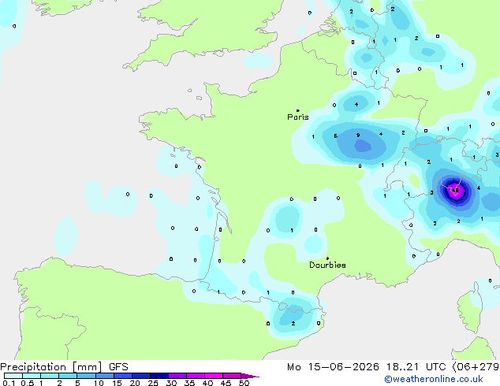Click the 'Precipitation [mm] GFS' title
This screenshot has width=500, height=386.
(x=64, y=367)
